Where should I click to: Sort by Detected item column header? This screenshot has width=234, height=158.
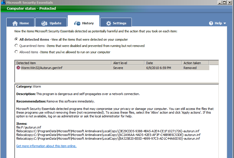click(63, 63)
